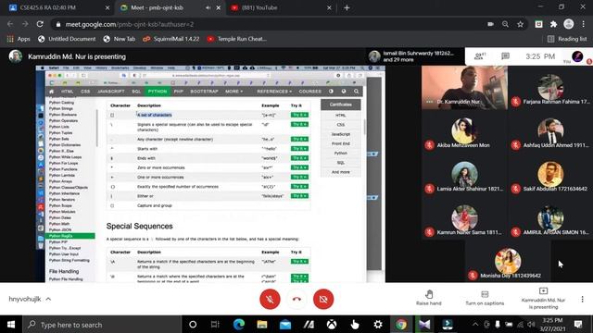The image size is (593, 333).
Task: Open Settings gear from the taskbar
Action: (378, 325)
